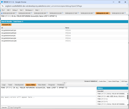
Task: Click History list scroll-down arrow
Action: click(128, 105)
